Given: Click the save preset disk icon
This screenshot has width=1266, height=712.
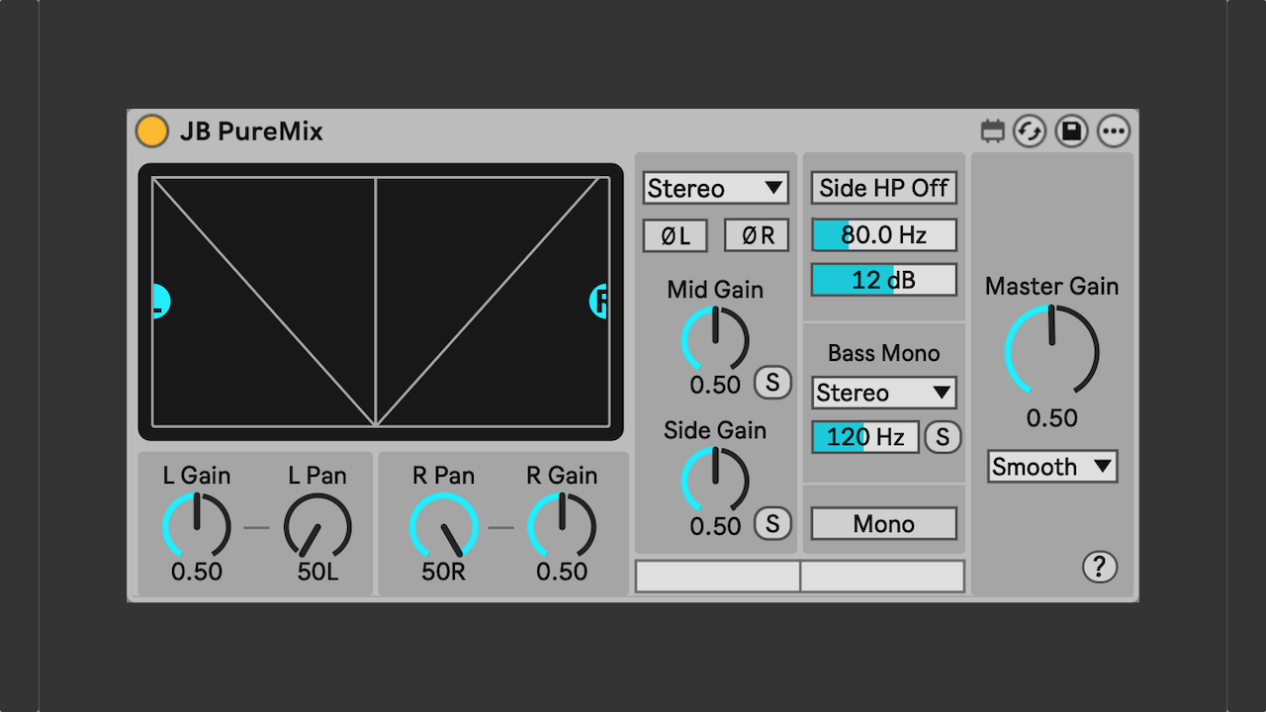Looking at the screenshot, I should click(1071, 131).
